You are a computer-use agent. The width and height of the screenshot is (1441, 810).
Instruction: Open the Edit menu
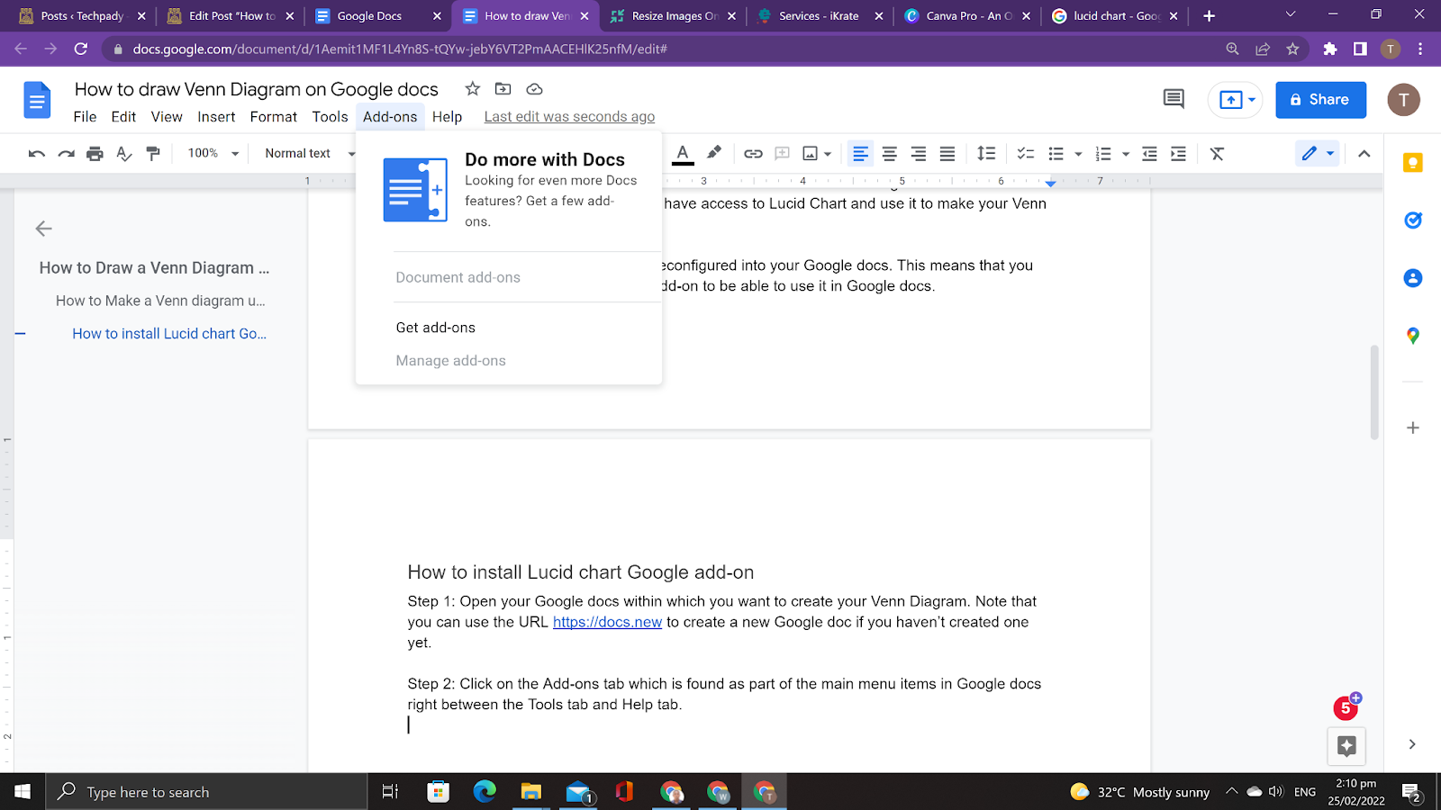point(123,117)
